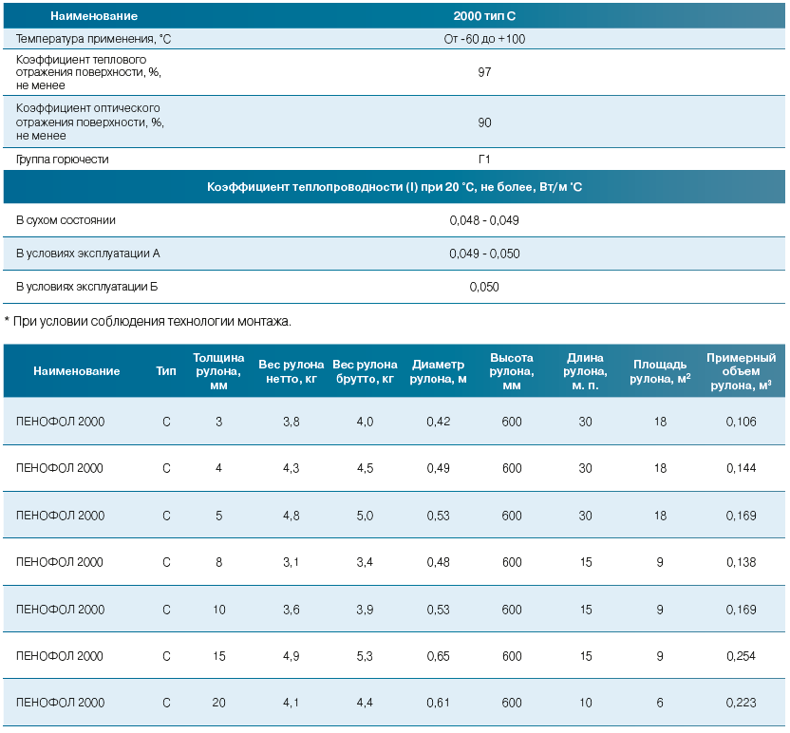Click roll diameter value 0,65
This screenshot has height=733, width=790.
point(439,656)
